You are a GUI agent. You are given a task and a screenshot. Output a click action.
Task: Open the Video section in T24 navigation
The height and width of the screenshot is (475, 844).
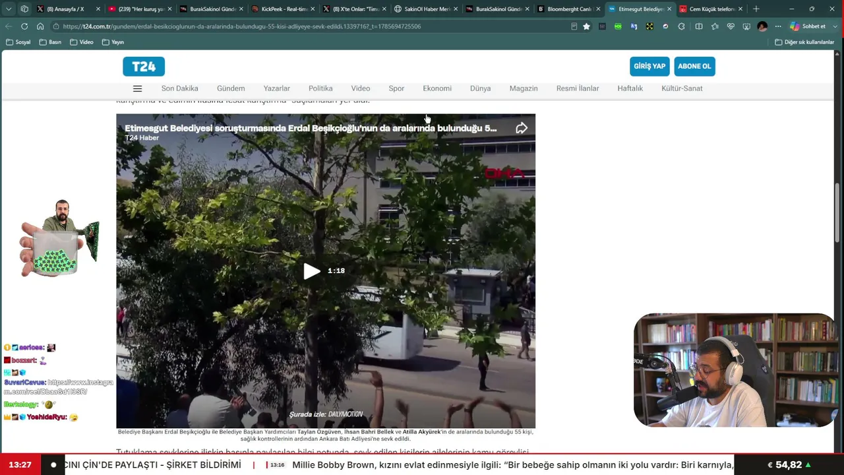[361, 88]
